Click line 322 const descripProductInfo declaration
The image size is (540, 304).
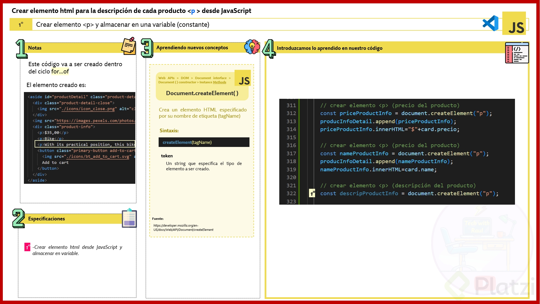[409, 193]
